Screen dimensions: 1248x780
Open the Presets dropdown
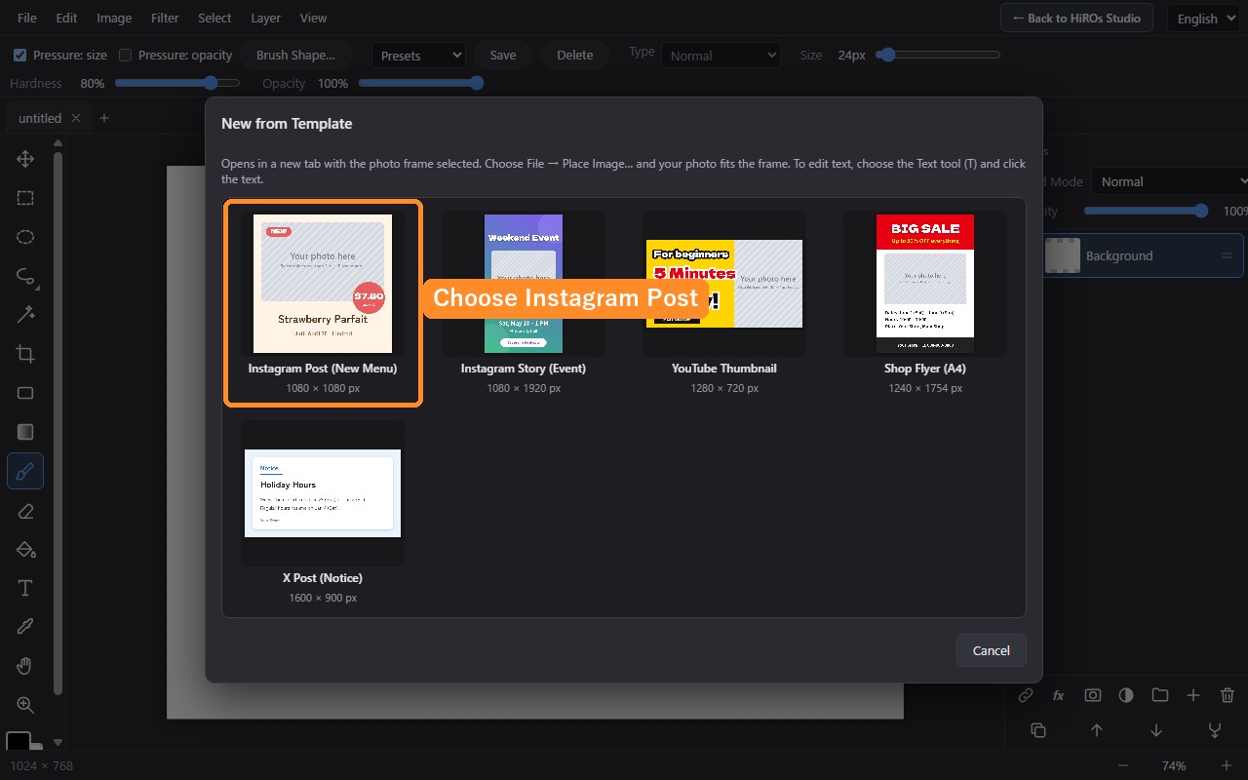tap(418, 56)
